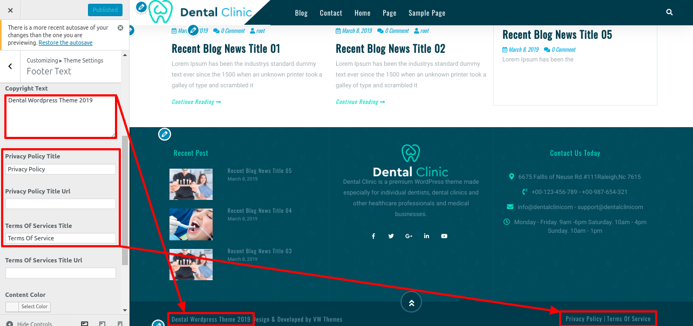Viewport: 693px width, 326px height.
Task: Open the Contact menu item
Action: pyautogui.click(x=331, y=13)
